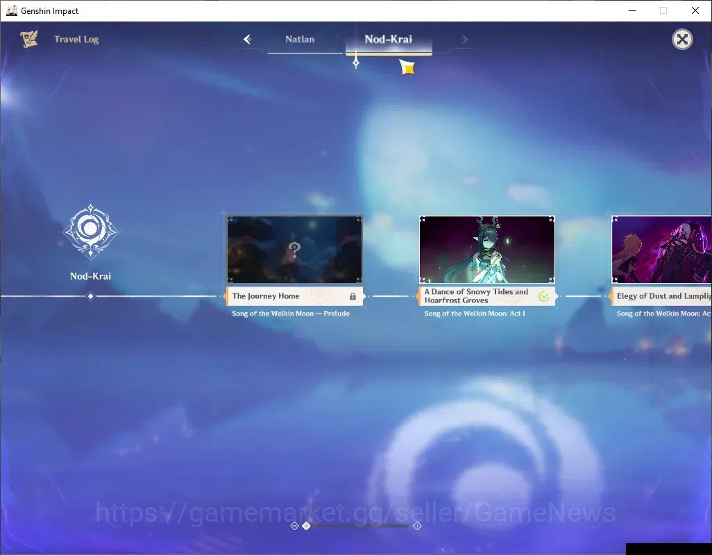Viewport: 712px width, 555px height.
Task: Click the bottom scroll bar right arrow diamond
Action: pyautogui.click(x=417, y=526)
